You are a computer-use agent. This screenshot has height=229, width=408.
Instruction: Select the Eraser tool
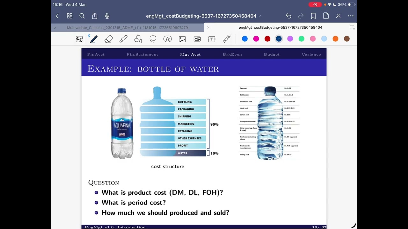[x=109, y=39]
